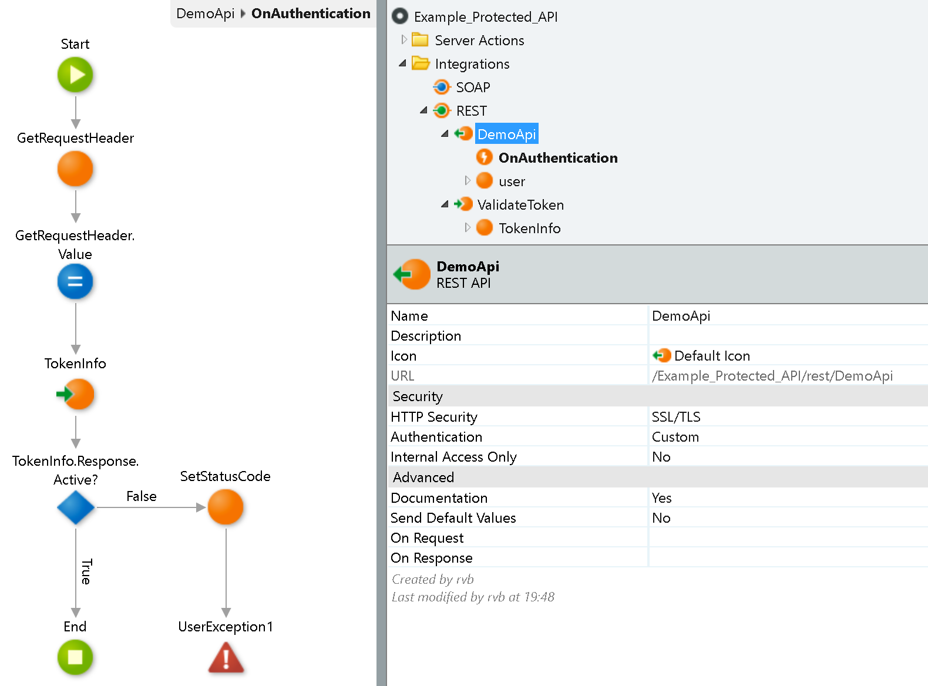928x686 pixels.
Task: Select the green End node
Action: pos(75,657)
